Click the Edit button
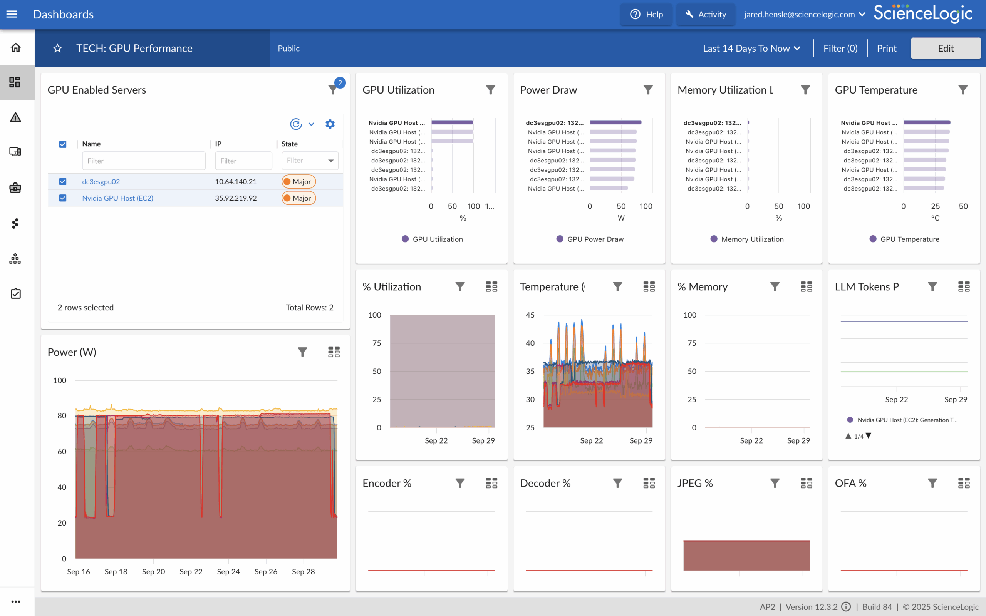986x616 pixels. [x=945, y=48]
